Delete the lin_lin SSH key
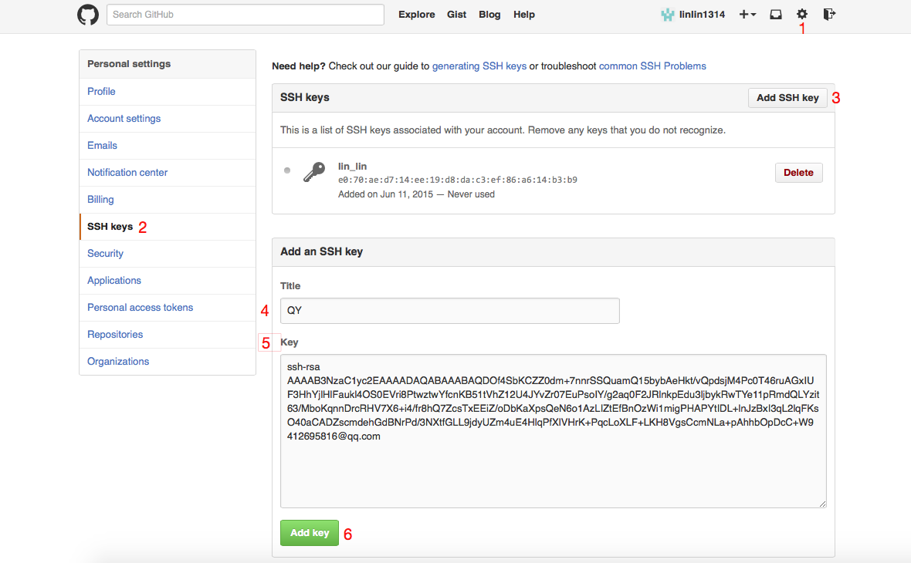 tap(798, 173)
